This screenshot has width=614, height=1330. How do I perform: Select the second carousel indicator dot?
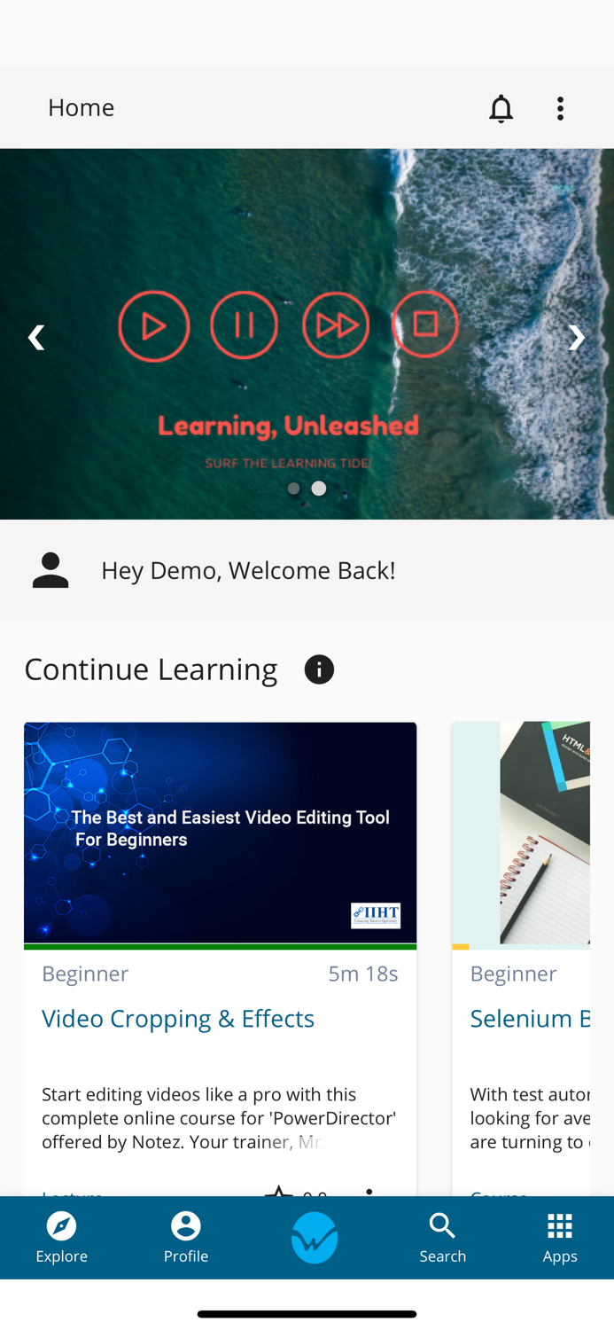coord(319,489)
